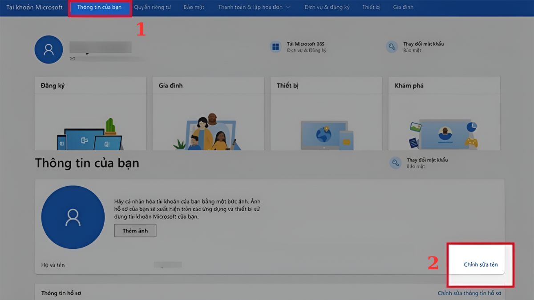This screenshot has width=534, height=300.
Task: Click the Thông tin hồ sơ section heading
Action: [x=61, y=293]
